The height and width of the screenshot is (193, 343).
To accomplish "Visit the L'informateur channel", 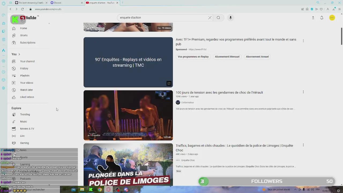I will (188, 102).
